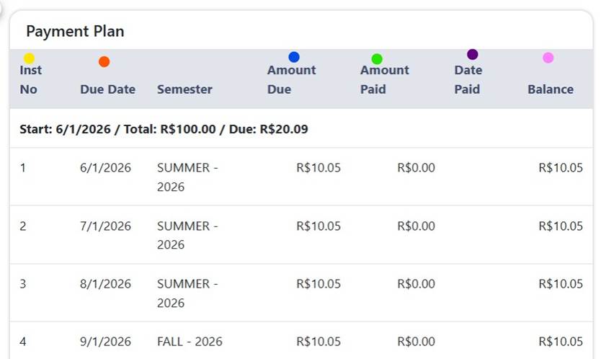Viewport: 606px width, 359px height.
Task: Click the pink dot above Balance
Action: point(548,58)
